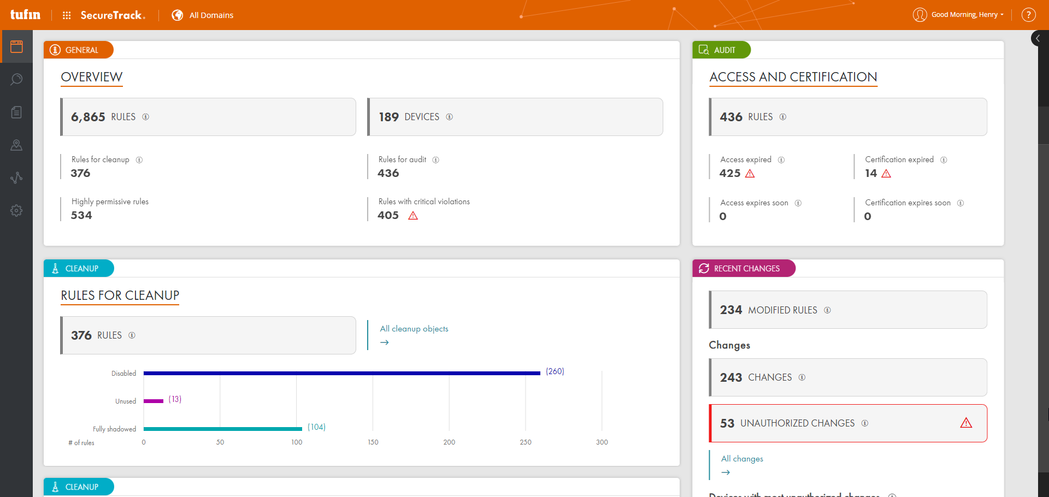This screenshot has width=1049, height=497.
Task: Open the All Domains selector
Action: click(x=203, y=15)
